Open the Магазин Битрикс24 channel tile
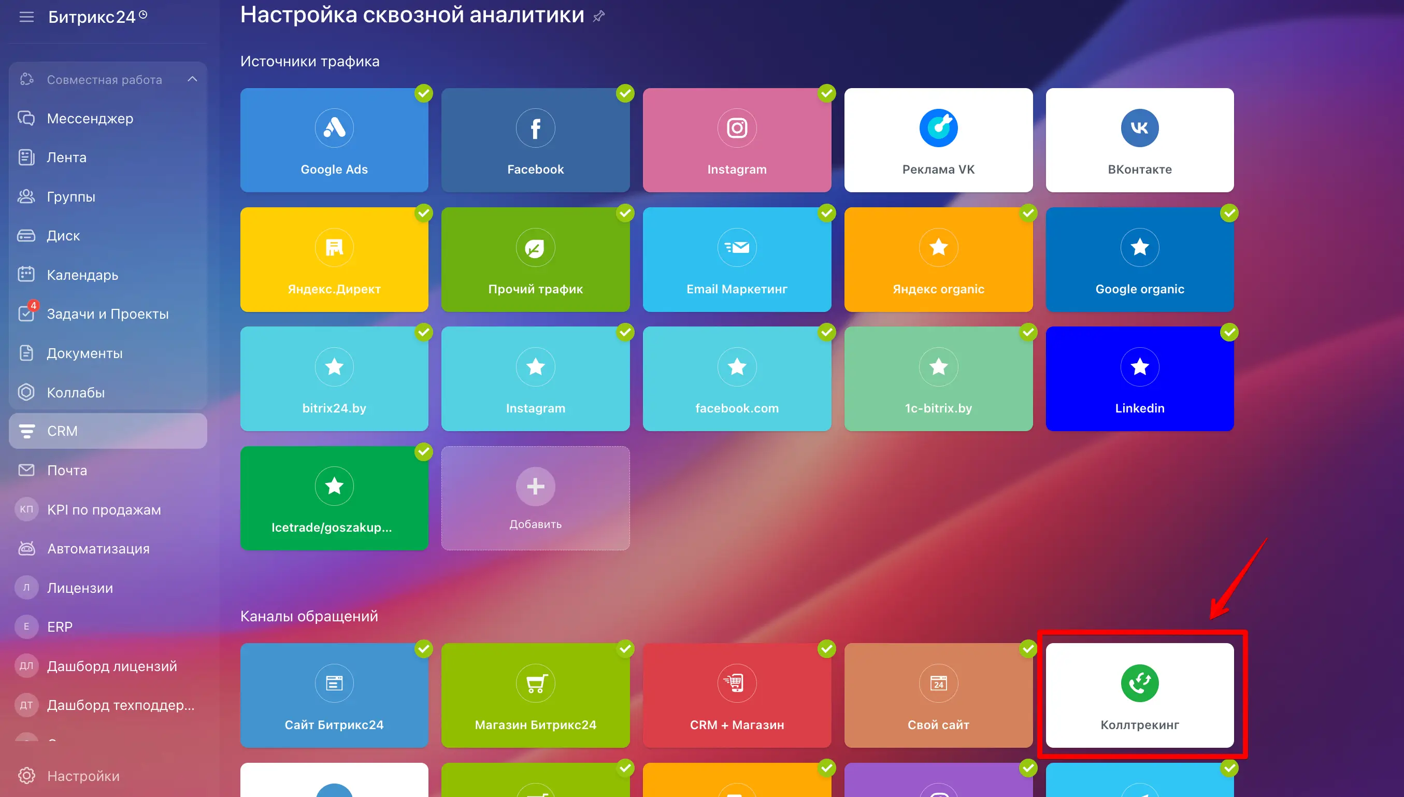1404x797 pixels. click(x=535, y=695)
